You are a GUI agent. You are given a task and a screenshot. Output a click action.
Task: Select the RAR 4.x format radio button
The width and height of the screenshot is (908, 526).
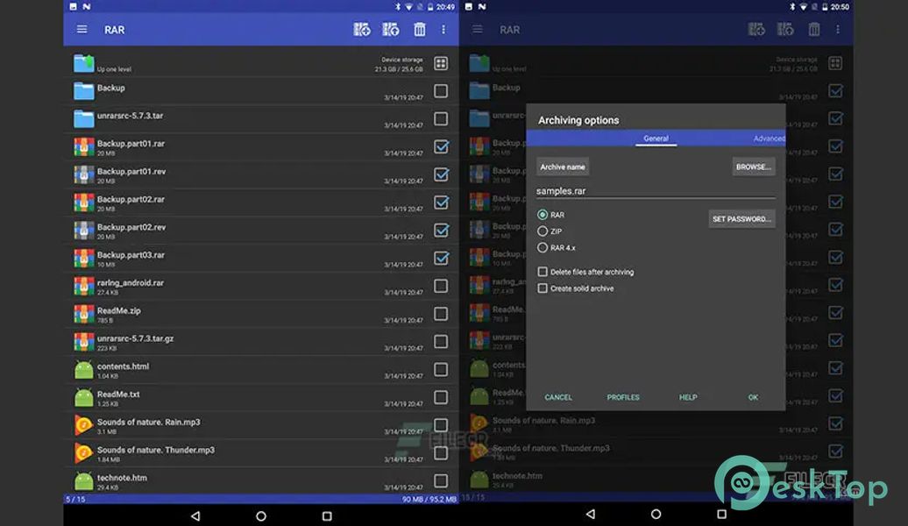(x=543, y=248)
